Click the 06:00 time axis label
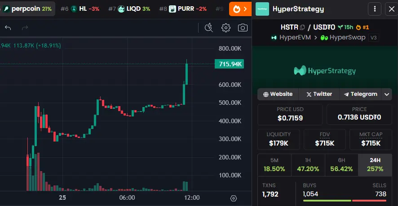This screenshot has height=206, width=398. 127,197
